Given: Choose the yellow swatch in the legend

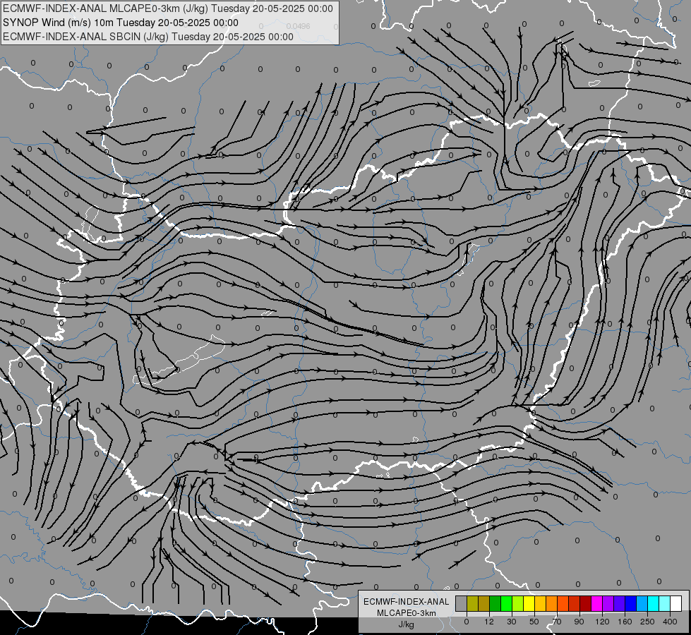Looking at the screenshot, I should [x=529, y=603].
